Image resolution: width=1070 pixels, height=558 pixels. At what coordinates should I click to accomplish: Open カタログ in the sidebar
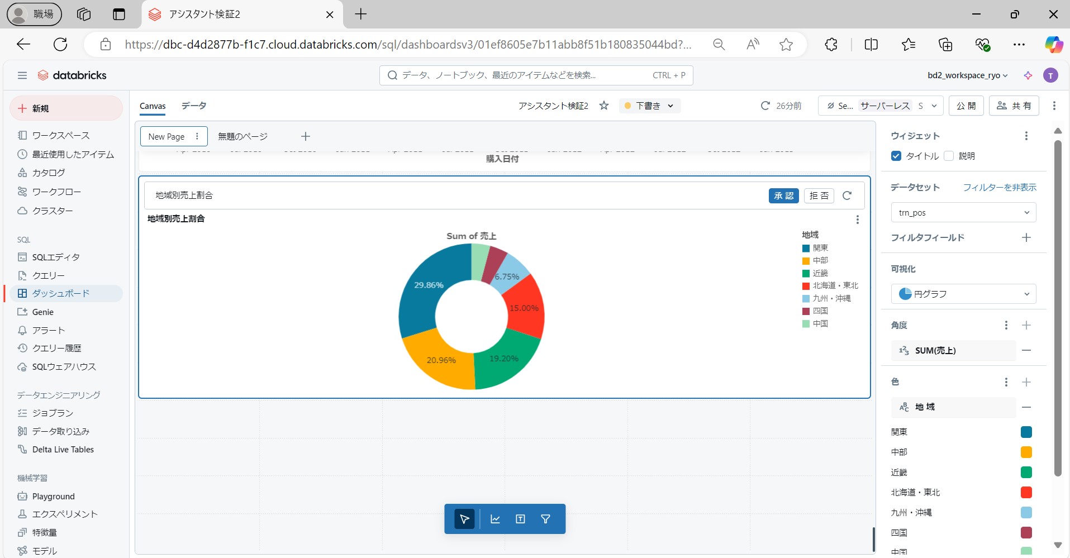coord(49,173)
